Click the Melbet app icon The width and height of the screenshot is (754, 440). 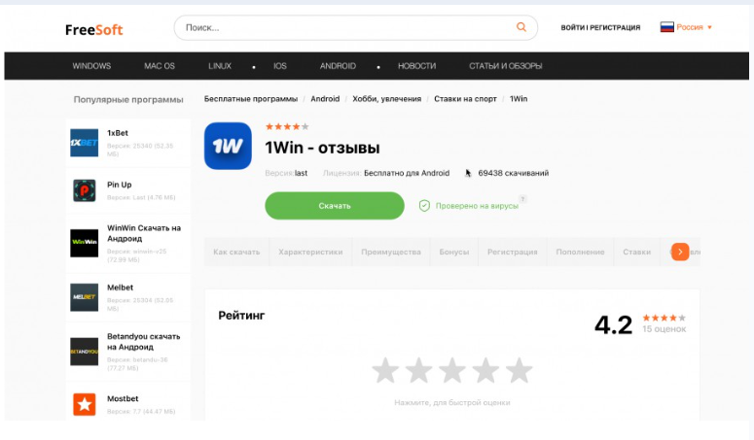(x=84, y=297)
